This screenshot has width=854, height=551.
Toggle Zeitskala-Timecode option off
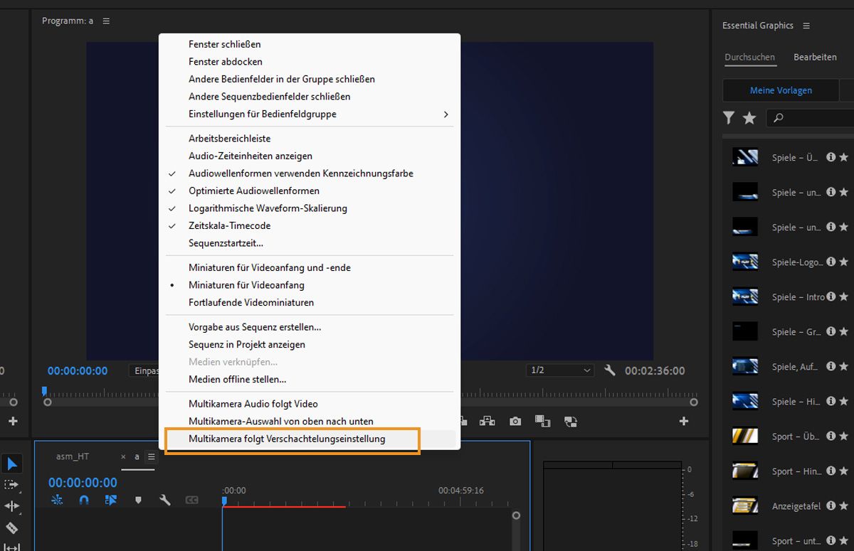point(229,225)
